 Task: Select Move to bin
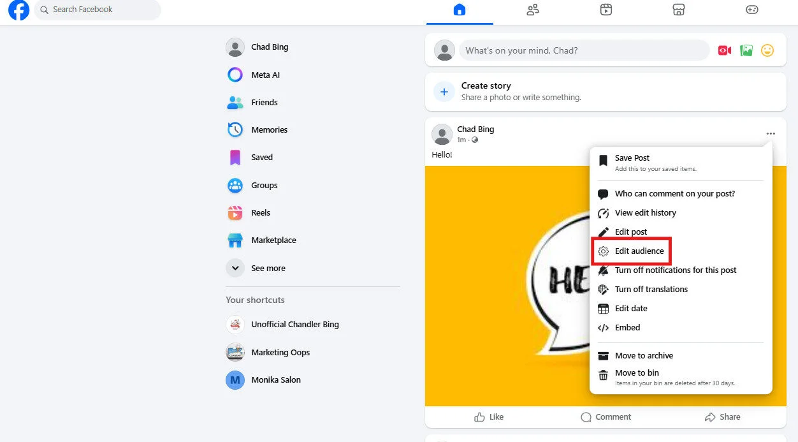coord(680,377)
